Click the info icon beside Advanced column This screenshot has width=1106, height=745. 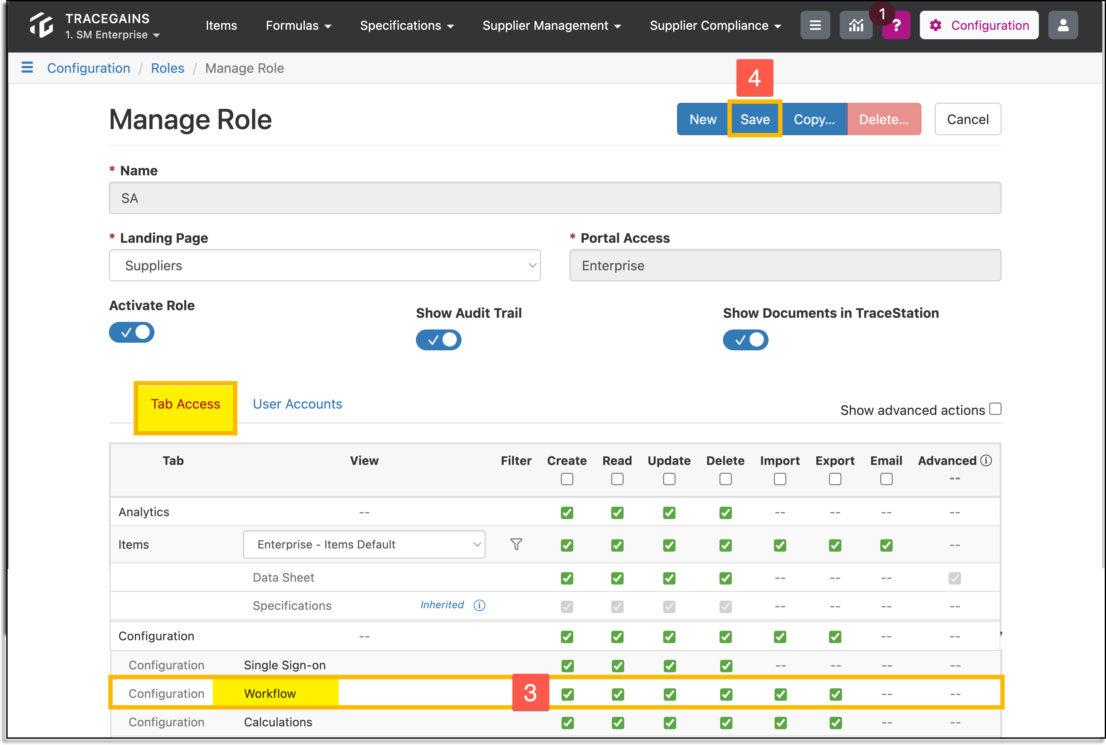(x=986, y=460)
